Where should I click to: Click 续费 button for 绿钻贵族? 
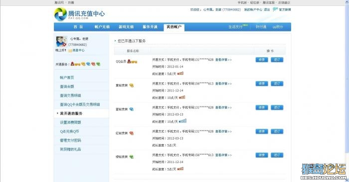coord(262,155)
